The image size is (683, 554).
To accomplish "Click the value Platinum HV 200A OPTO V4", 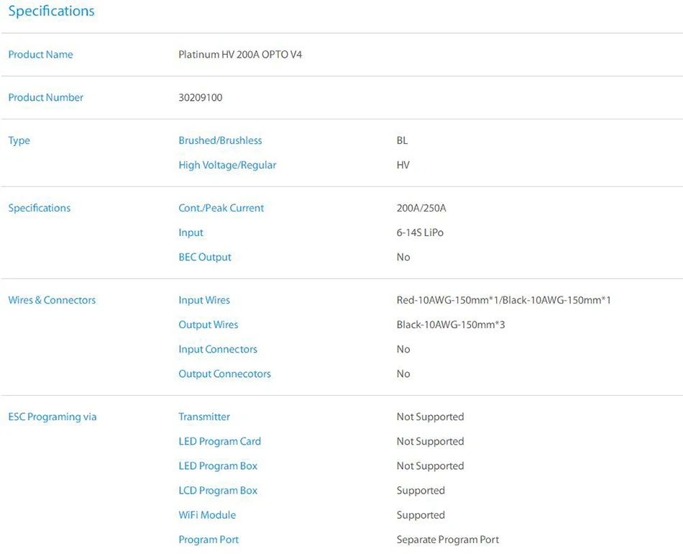I will click(x=240, y=55).
